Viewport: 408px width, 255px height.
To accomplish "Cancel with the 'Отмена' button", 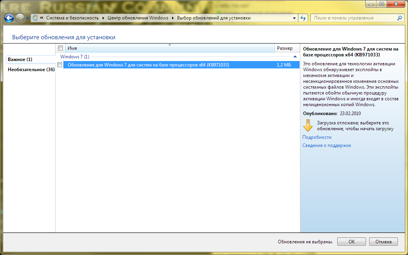I will tap(383, 241).
